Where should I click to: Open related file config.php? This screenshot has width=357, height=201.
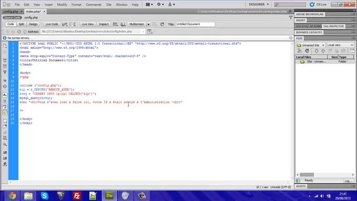click(x=31, y=17)
